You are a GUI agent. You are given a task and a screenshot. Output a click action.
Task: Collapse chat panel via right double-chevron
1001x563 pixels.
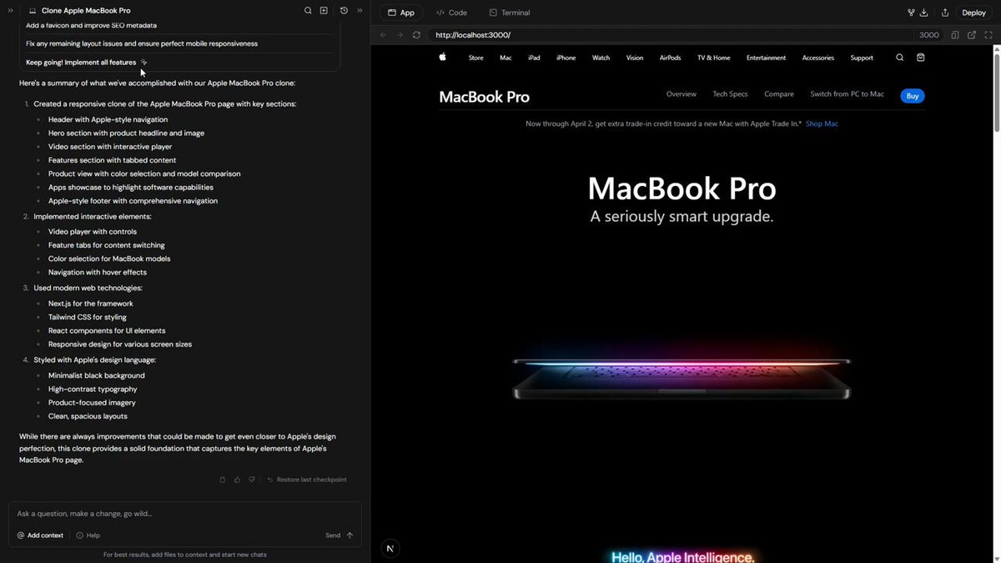point(360,11)
